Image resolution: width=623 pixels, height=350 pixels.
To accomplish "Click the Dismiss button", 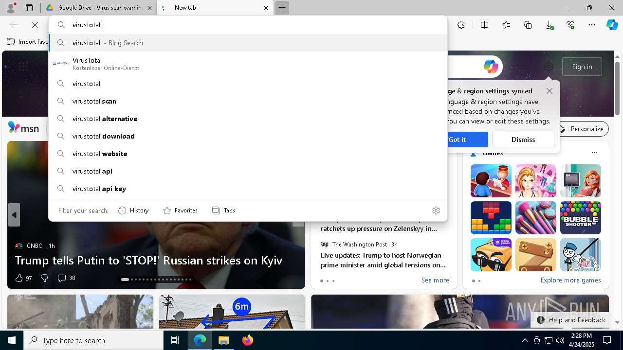I will 523,140.
